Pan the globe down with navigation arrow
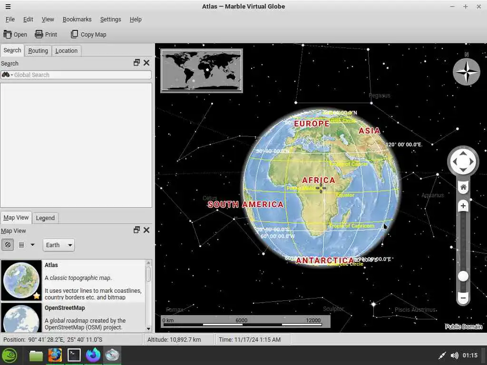 pyautogui.click(x=463, y=170)
